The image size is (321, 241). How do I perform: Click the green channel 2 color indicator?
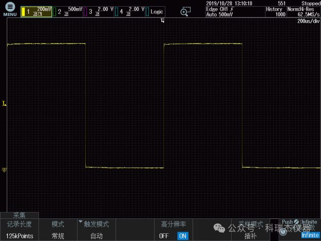pyautogui.click(x=54, y=12)
